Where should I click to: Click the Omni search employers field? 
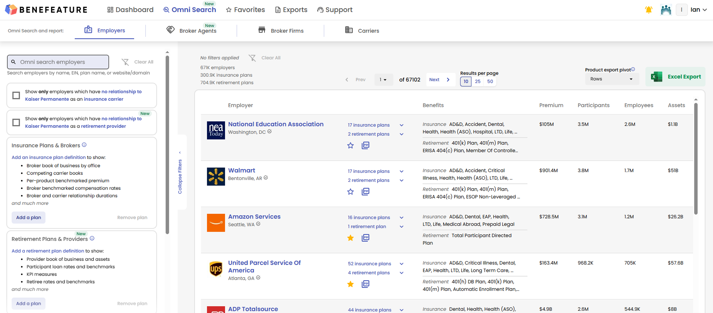coord(58,62)
